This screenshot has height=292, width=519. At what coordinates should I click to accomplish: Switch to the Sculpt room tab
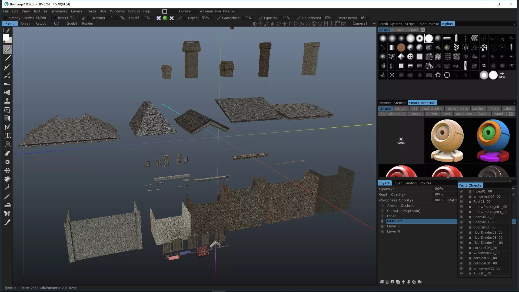click(72, 24)
